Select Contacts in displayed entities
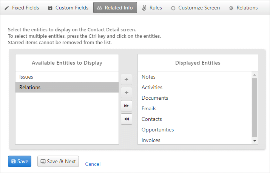Screen dimensions: 270x173 [194, 119]
